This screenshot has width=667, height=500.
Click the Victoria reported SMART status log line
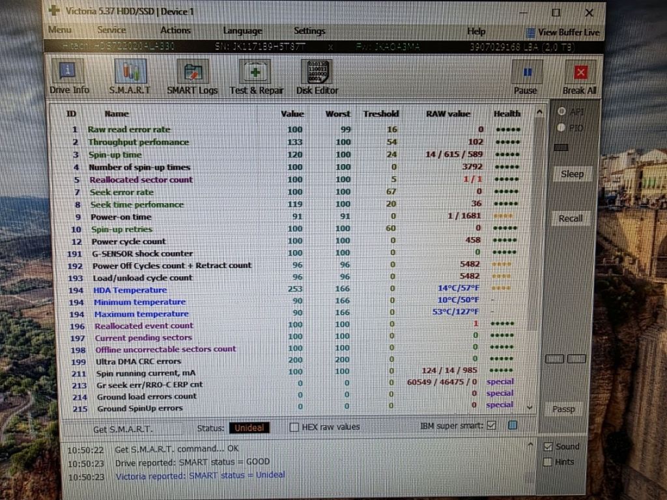pyautogui.click(x=200, y=475)
